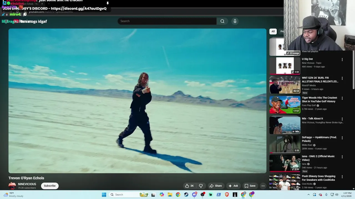Viewport: 355px width, 199px height.
Task: Click the scrollbar down arrow
Action: point(353,189)
